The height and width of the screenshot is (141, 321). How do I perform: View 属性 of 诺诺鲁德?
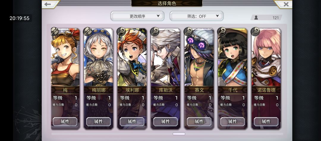[266, 122]
